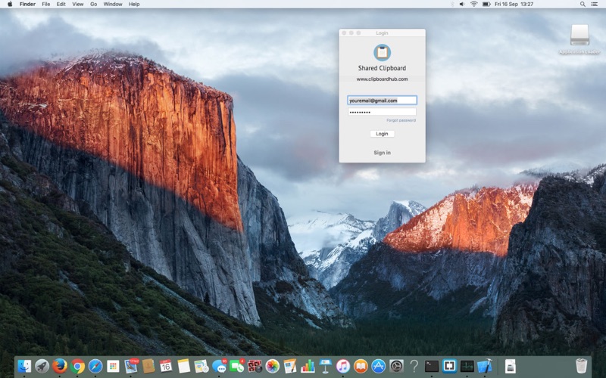
Task: Open Brackets editor in Dock
Action: [449, 366]
